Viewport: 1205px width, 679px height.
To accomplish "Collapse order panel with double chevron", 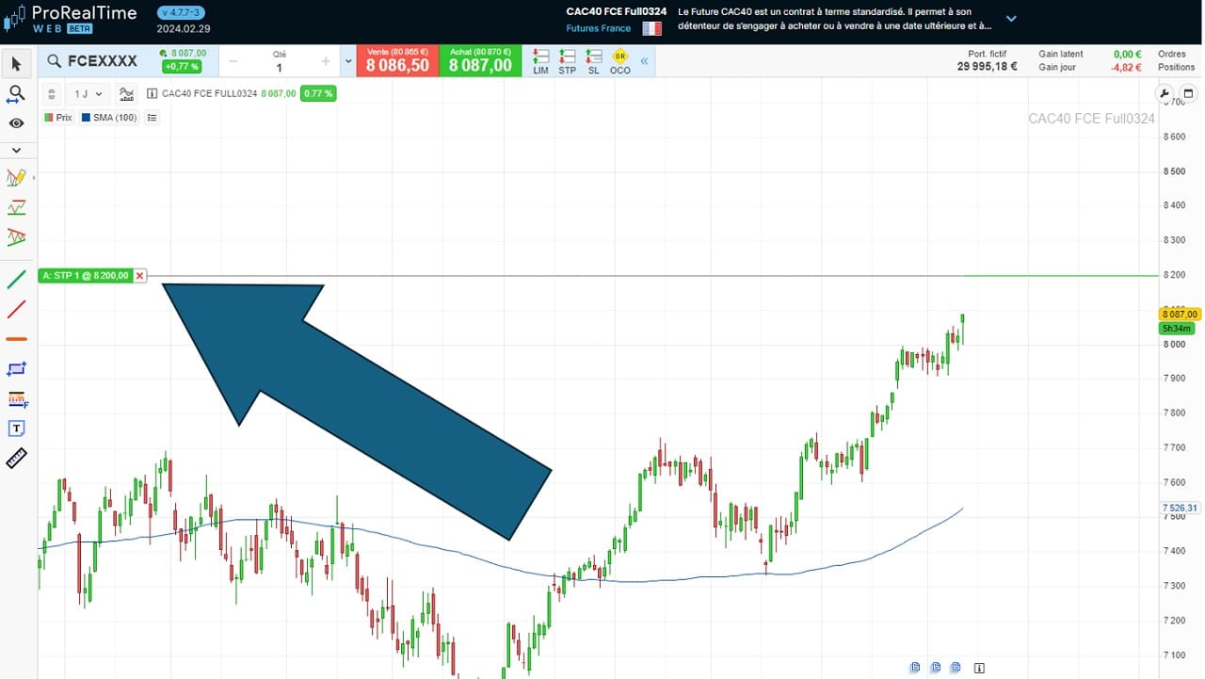I will [x=644, y=61].
